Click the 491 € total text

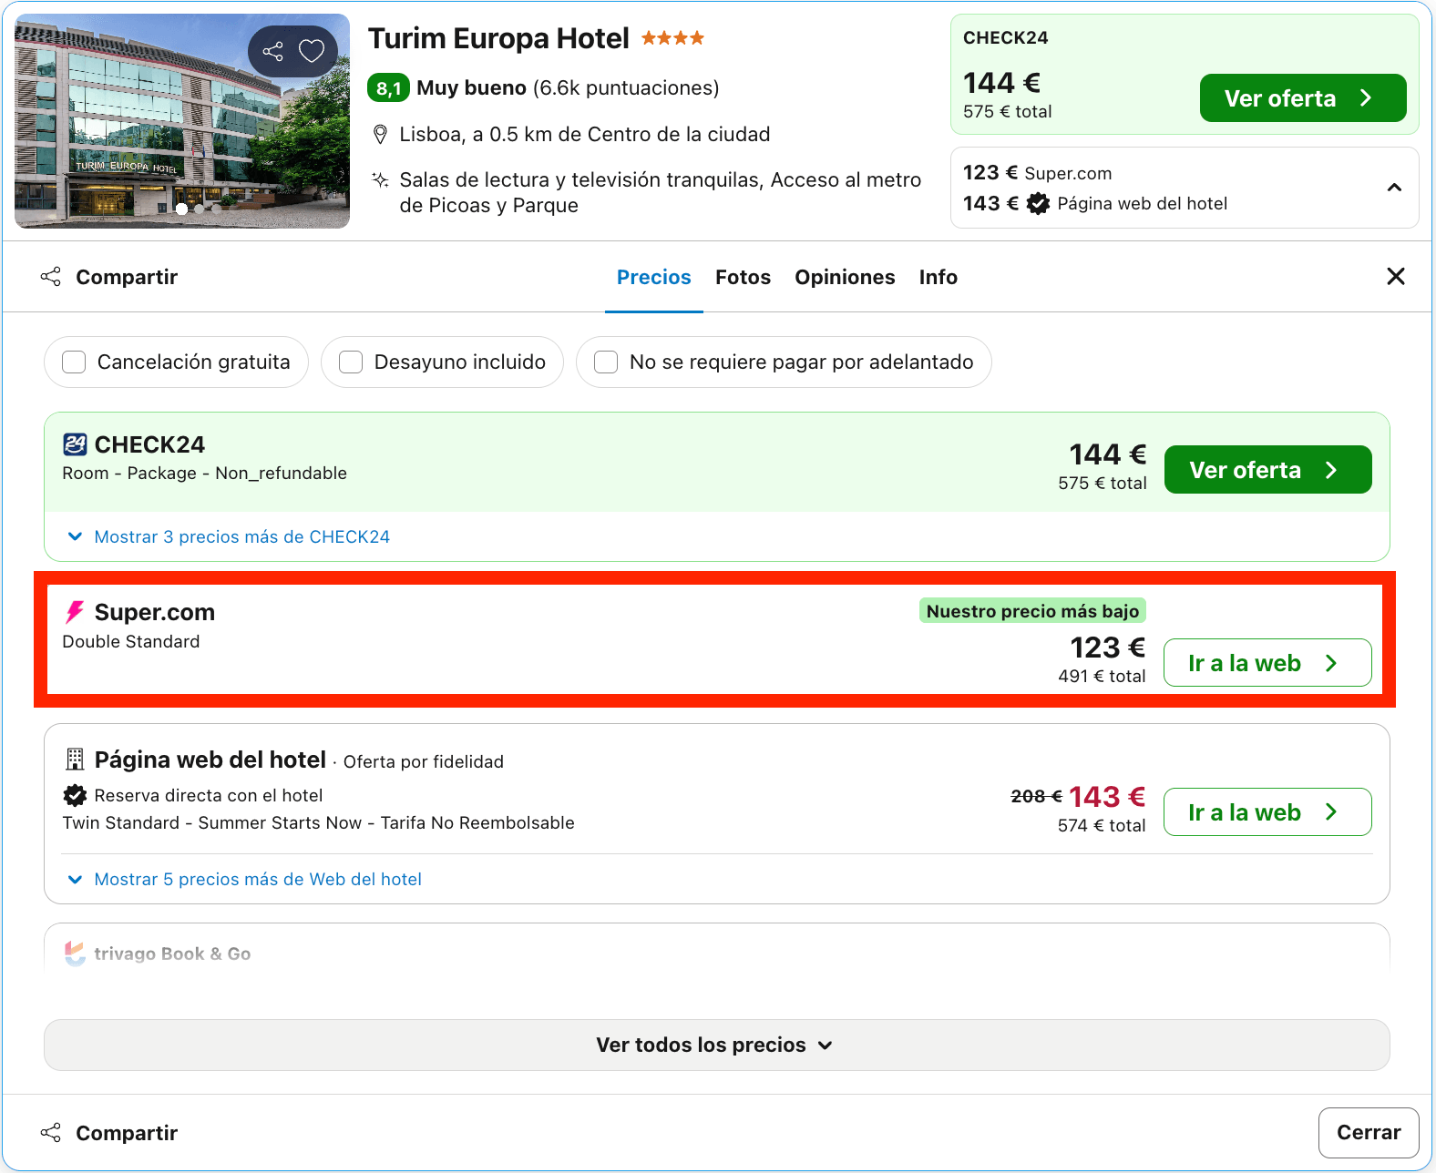tap(1102, 676)
